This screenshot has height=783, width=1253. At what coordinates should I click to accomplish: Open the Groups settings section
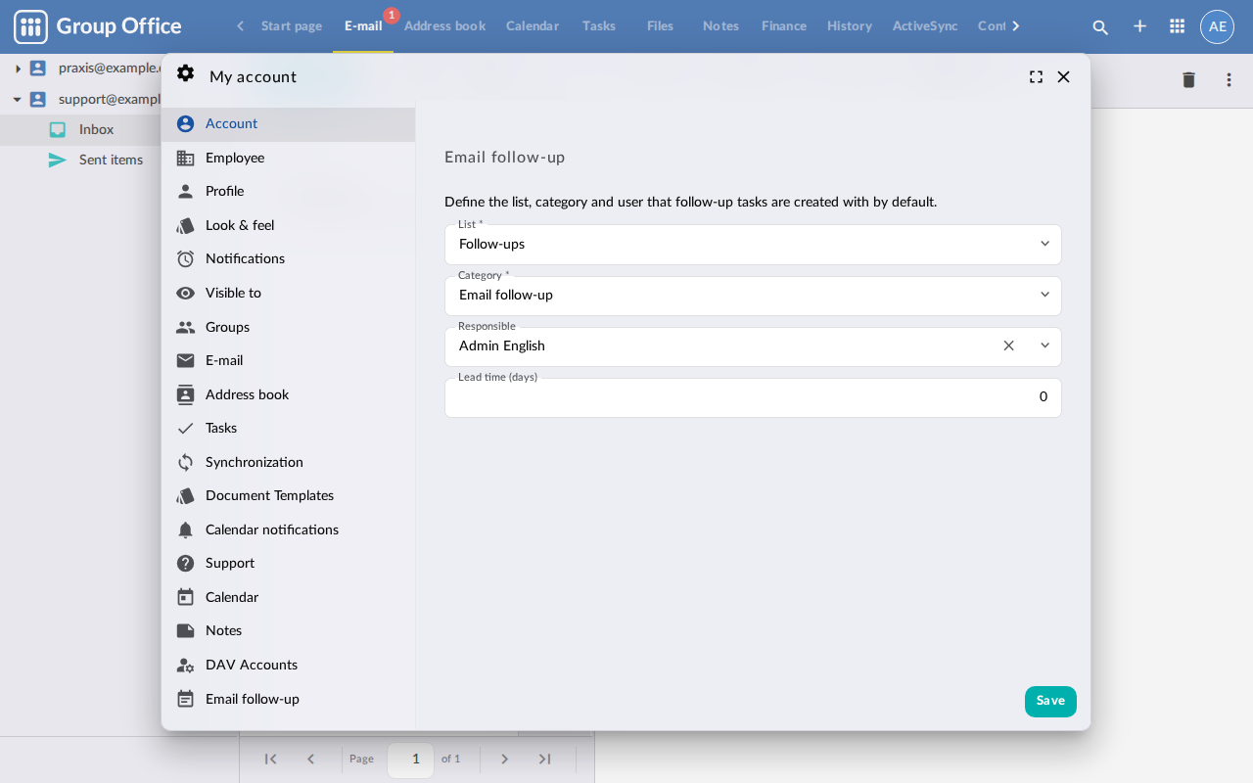click(288, 327)
